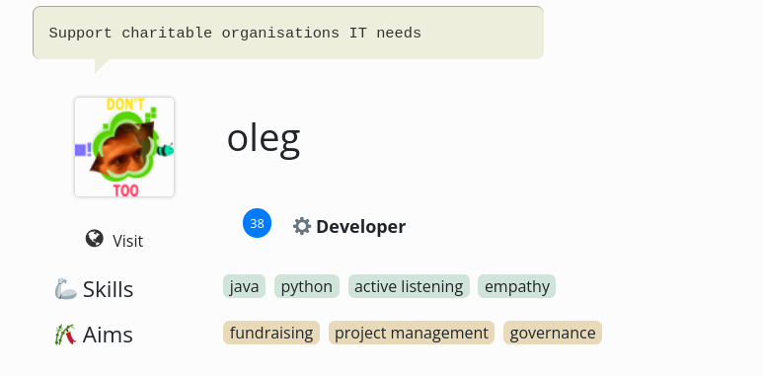Viewport: 762px width, 376px height.
Task: Click the Skills section heading
Action: [108, 289]
